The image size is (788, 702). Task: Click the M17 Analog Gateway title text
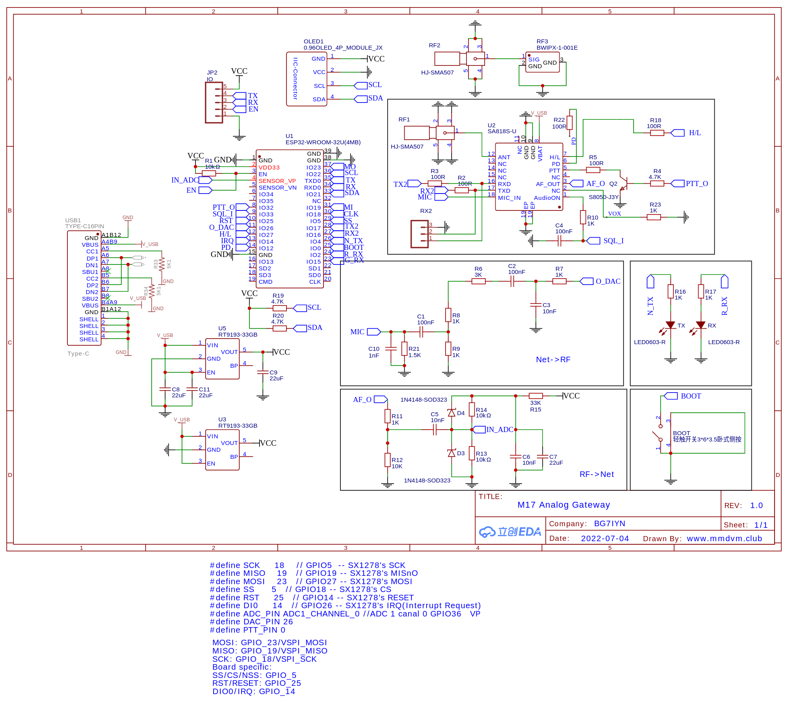(563, 505)
